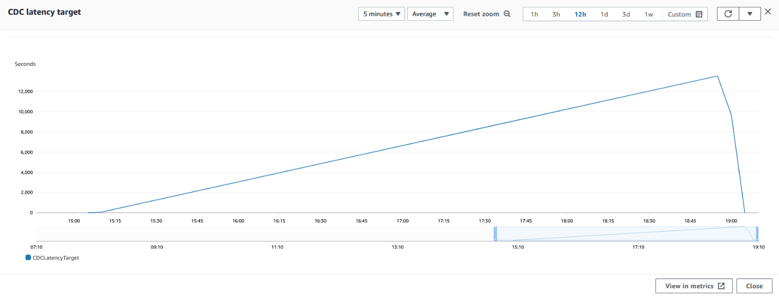Refresh the graph with the refresh icon
The image size is (779, 297).
tap(728, 14)
